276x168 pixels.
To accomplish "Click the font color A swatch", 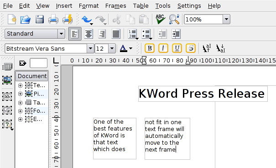I will pyautogui.click(x=123, y=48).
